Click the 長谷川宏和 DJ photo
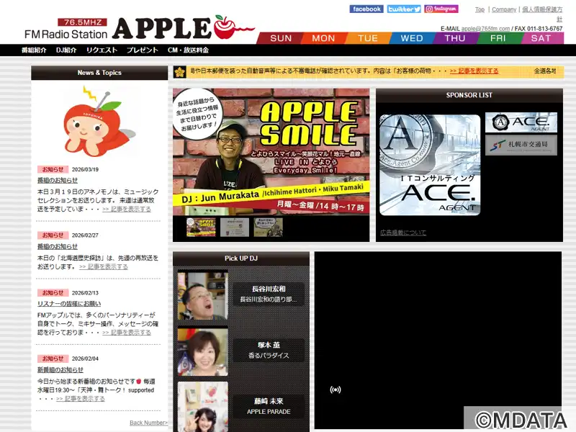 click(x=203, y=296)
